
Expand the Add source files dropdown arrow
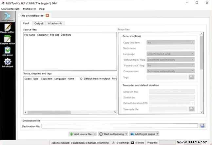[95, 134]
